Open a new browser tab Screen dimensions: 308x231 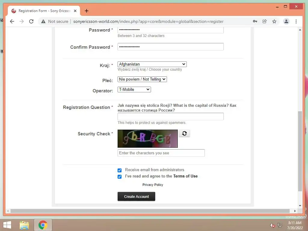(x=87, y=11)
